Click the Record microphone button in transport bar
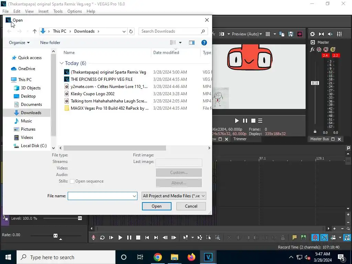Screen dimensions: 352x264 pyautogui.click(x=93, y=238)
